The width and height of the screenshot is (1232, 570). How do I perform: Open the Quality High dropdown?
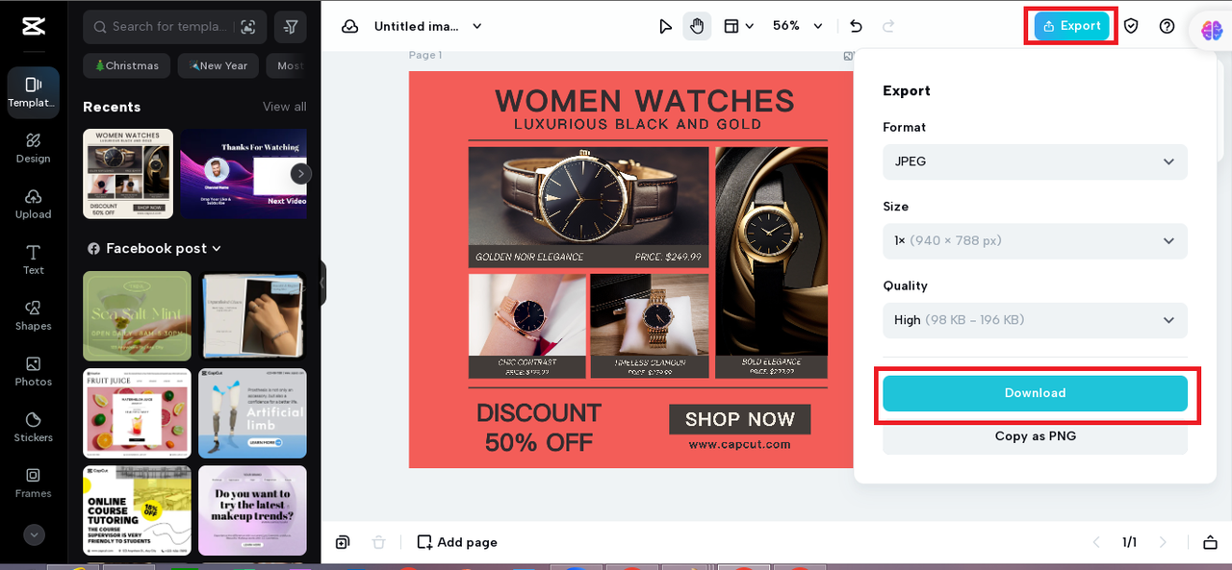point(1035,320)
